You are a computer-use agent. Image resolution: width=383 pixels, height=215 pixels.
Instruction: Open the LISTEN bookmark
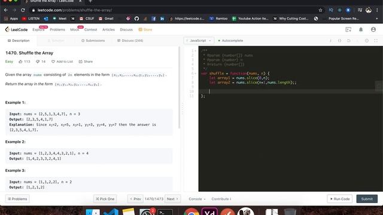point(31,19)
